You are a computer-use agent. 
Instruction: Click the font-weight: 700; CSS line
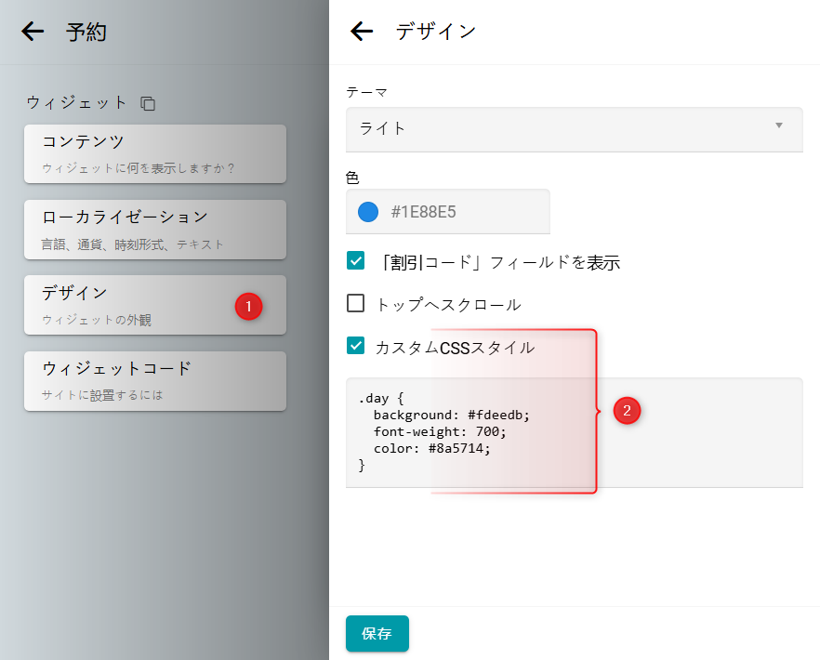[440, 432]
